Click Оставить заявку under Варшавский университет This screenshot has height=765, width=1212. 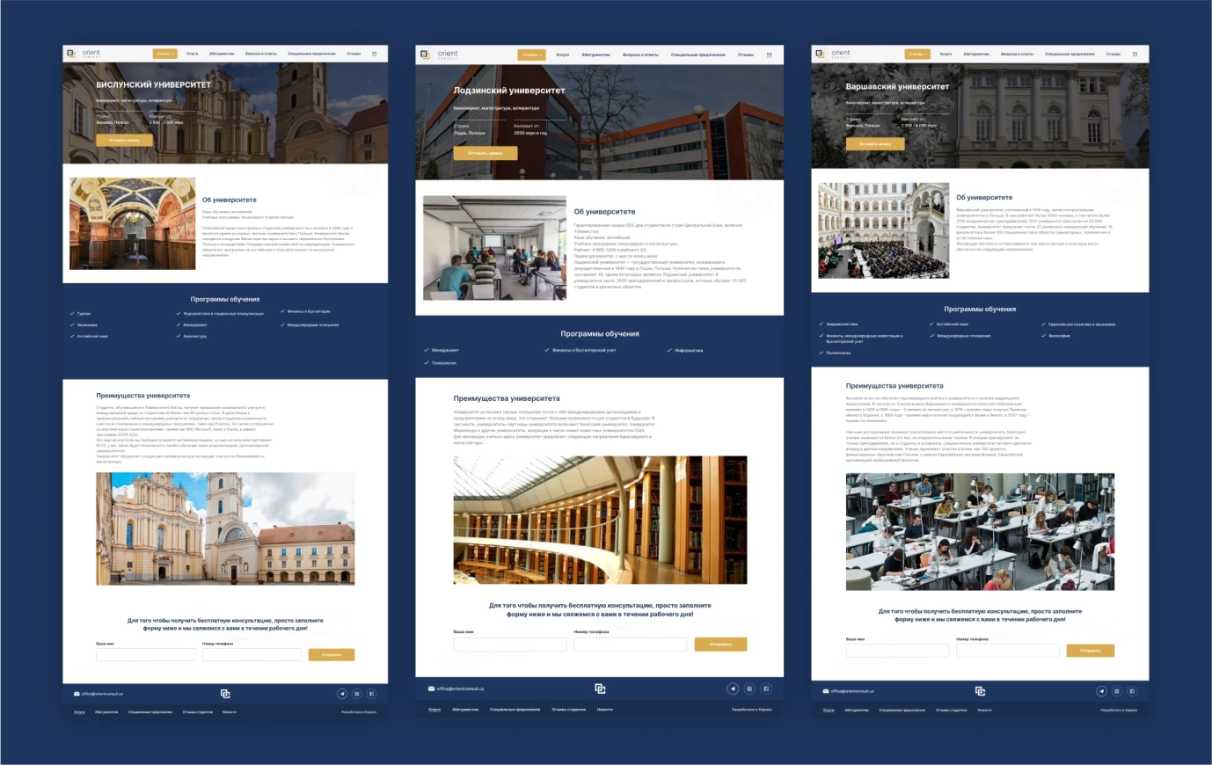875,143
